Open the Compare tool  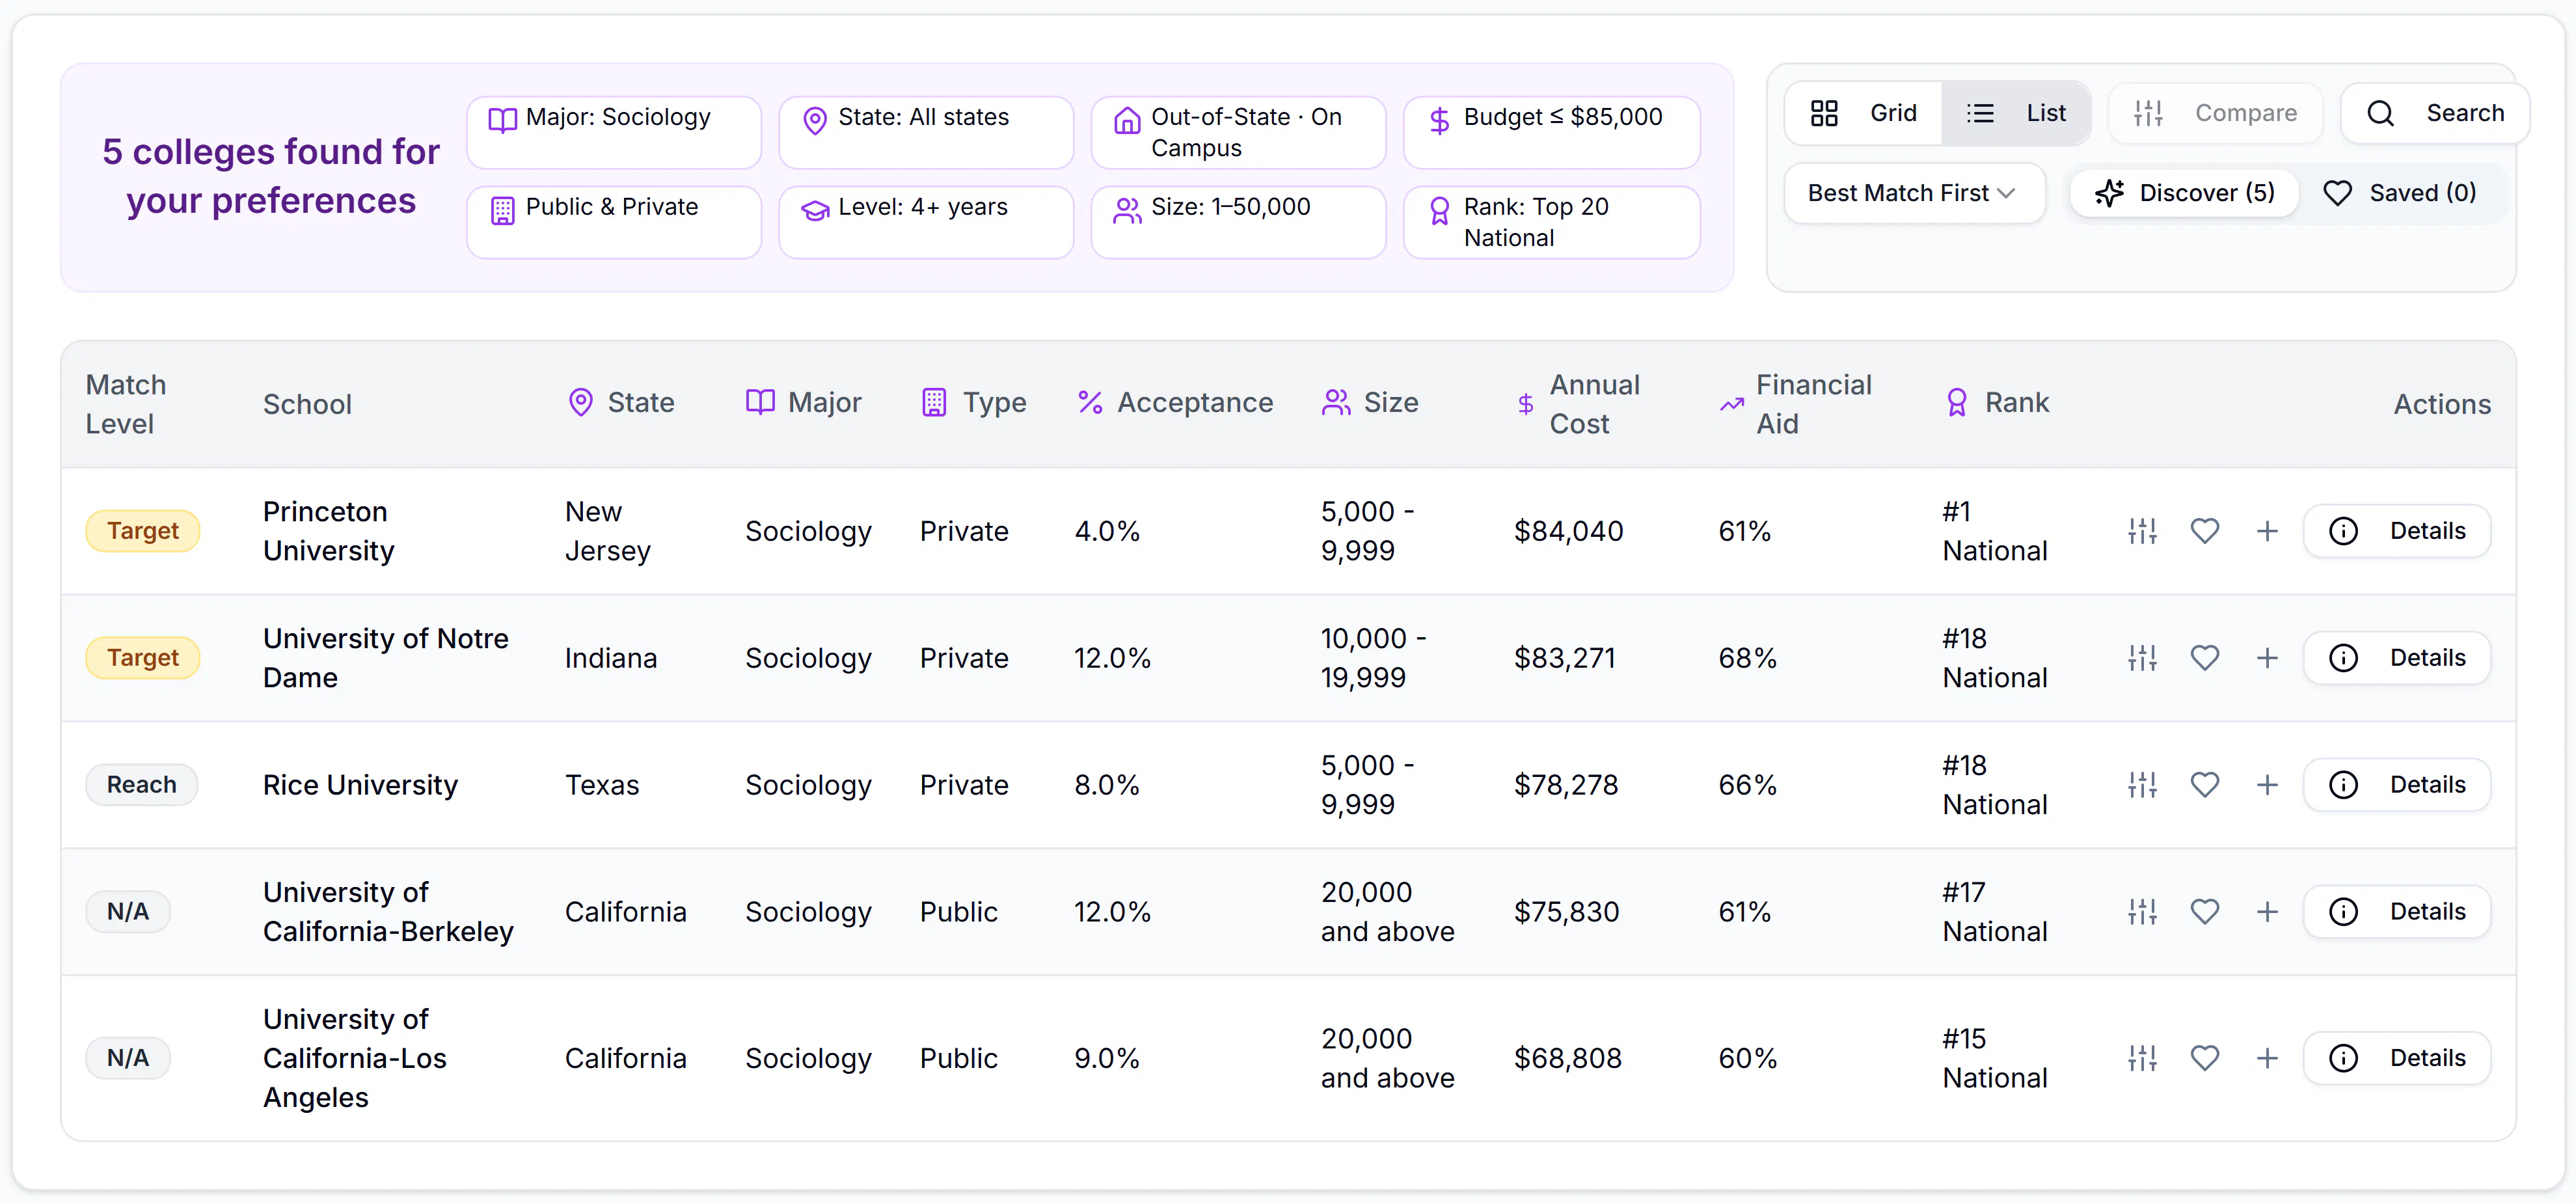click(2215, 113)
